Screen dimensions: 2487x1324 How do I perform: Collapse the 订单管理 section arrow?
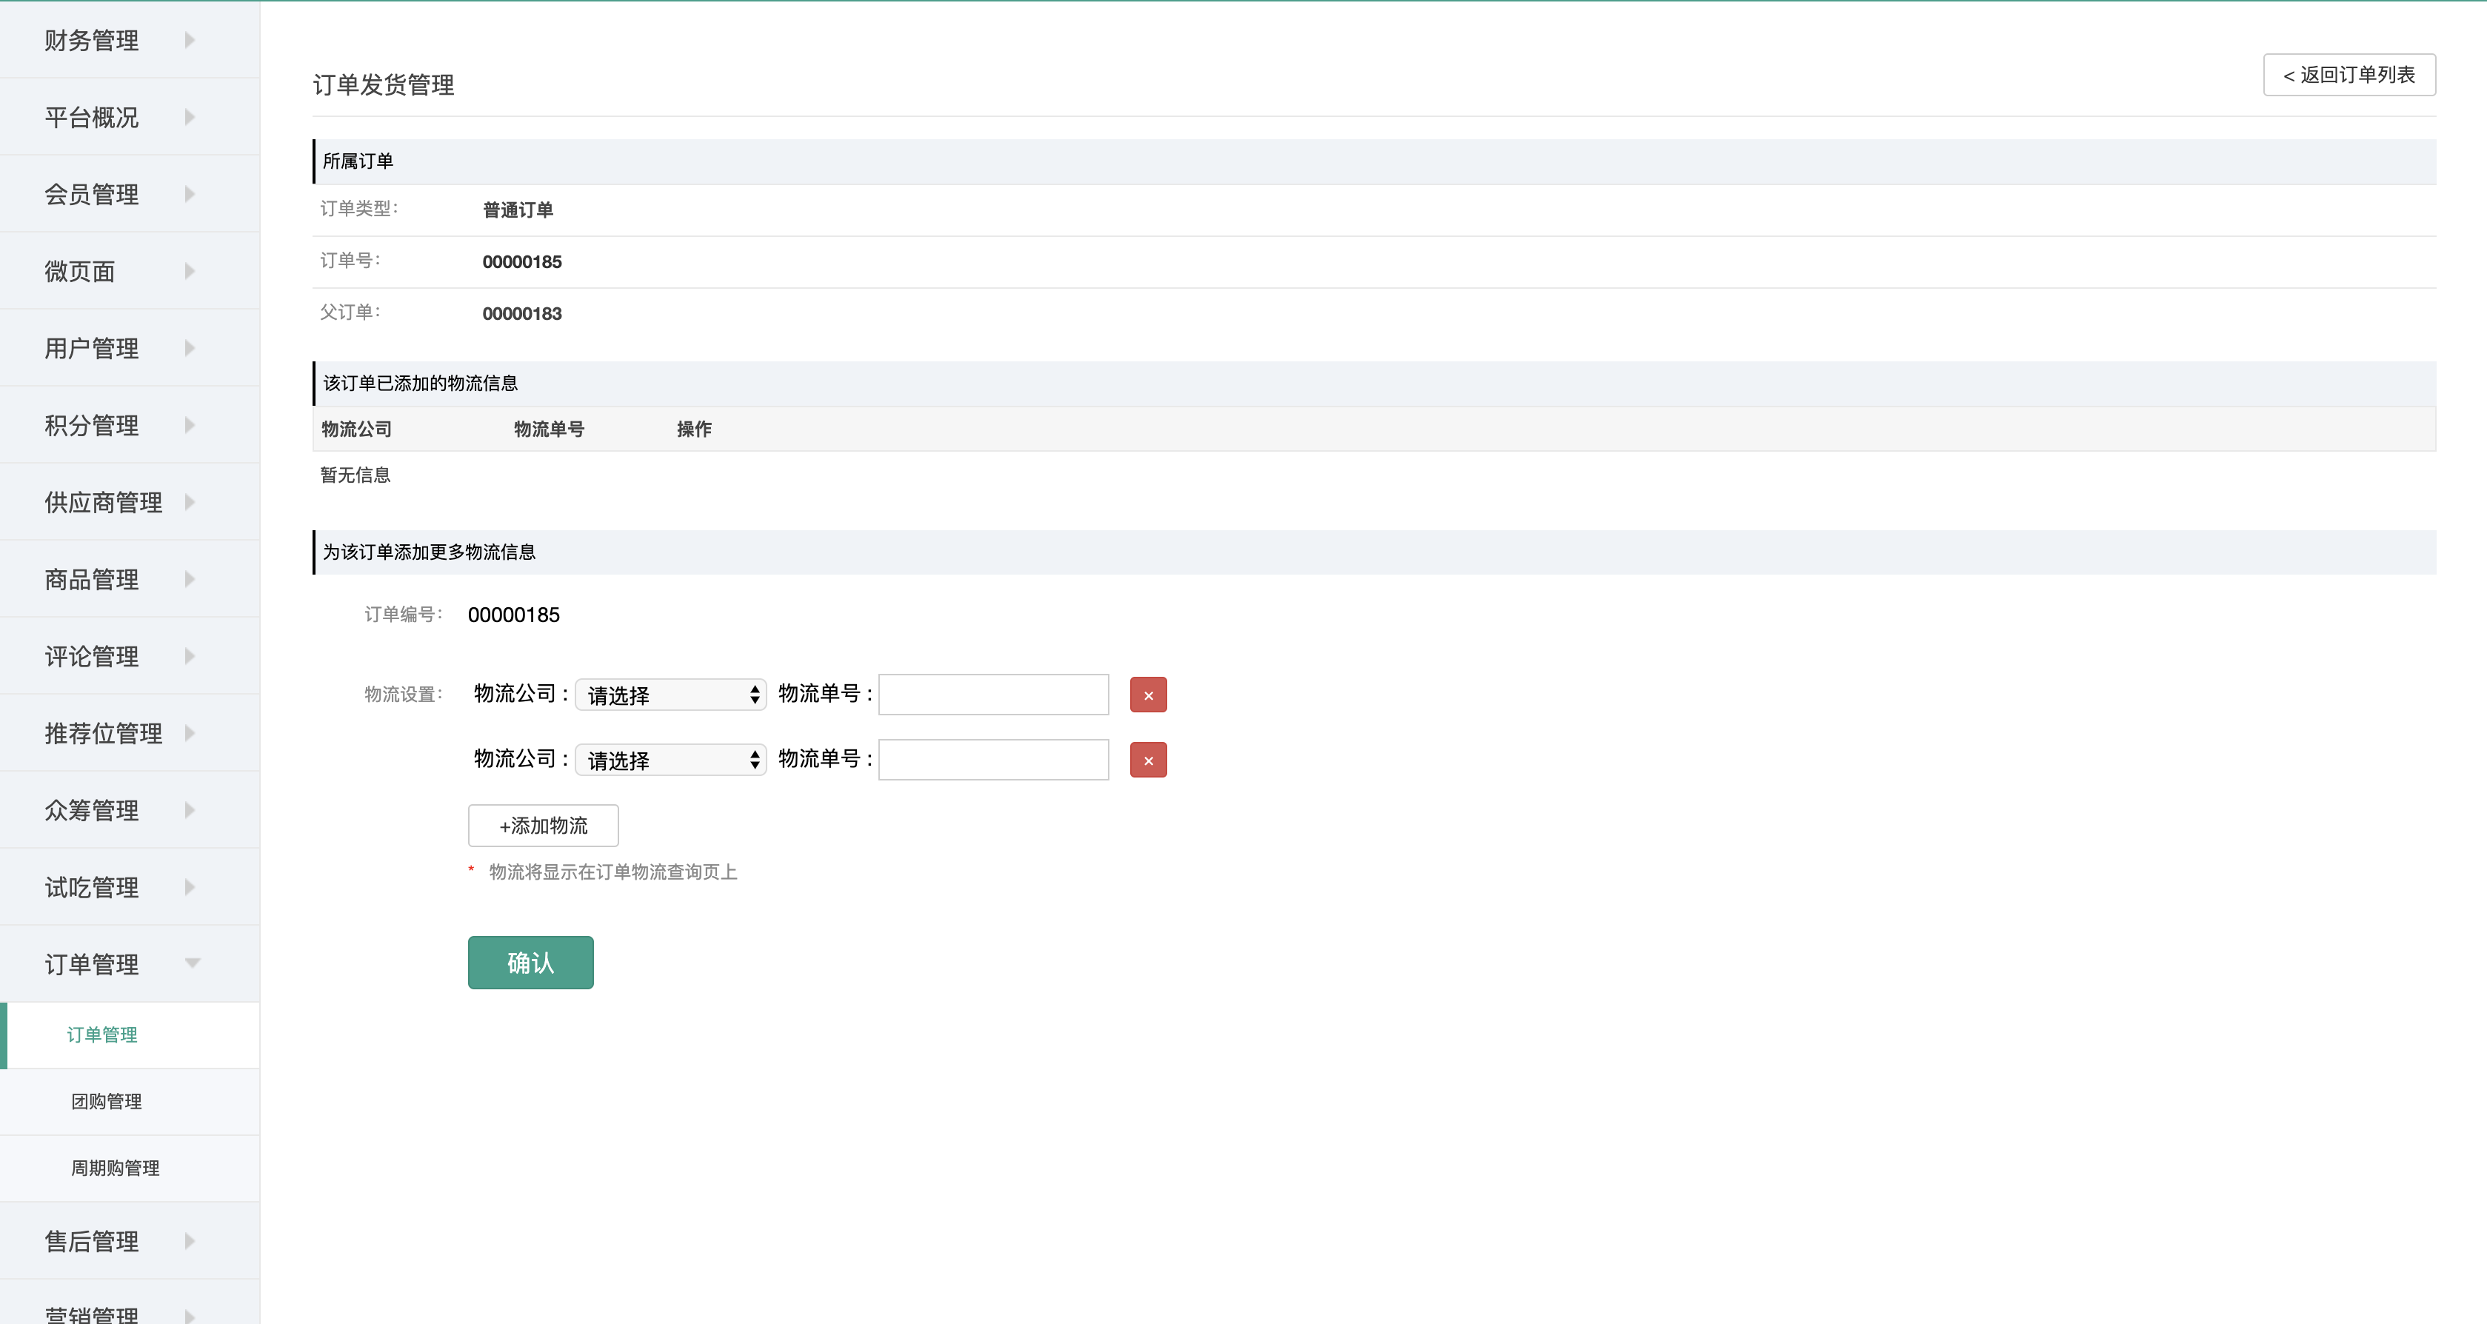192,963
